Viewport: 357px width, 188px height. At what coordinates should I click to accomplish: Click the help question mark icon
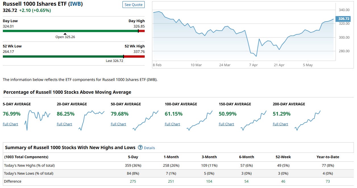click(x=140, y=147)
